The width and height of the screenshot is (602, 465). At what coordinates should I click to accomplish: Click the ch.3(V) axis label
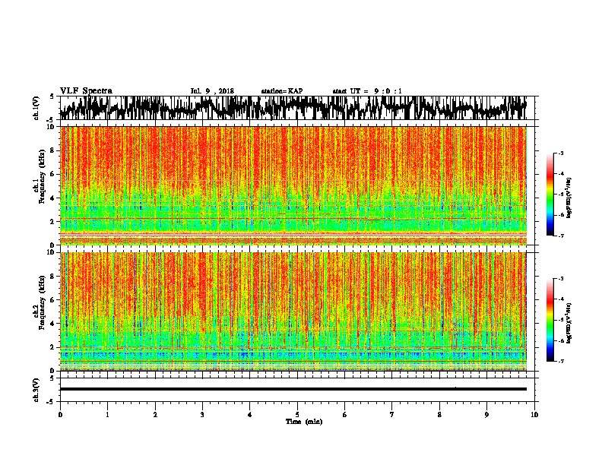[36, 390]
